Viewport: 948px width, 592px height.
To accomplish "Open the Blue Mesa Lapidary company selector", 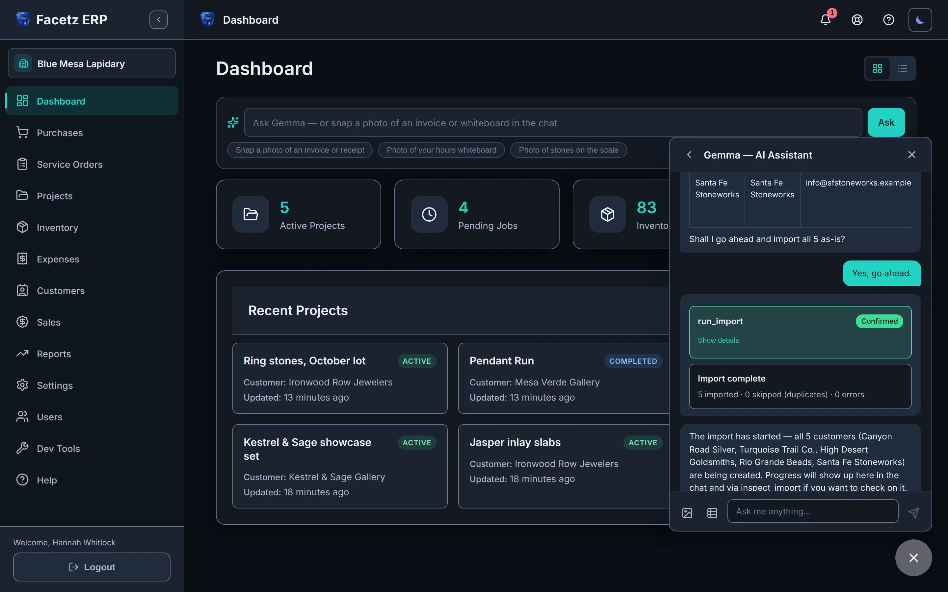I will pos(92,63).
